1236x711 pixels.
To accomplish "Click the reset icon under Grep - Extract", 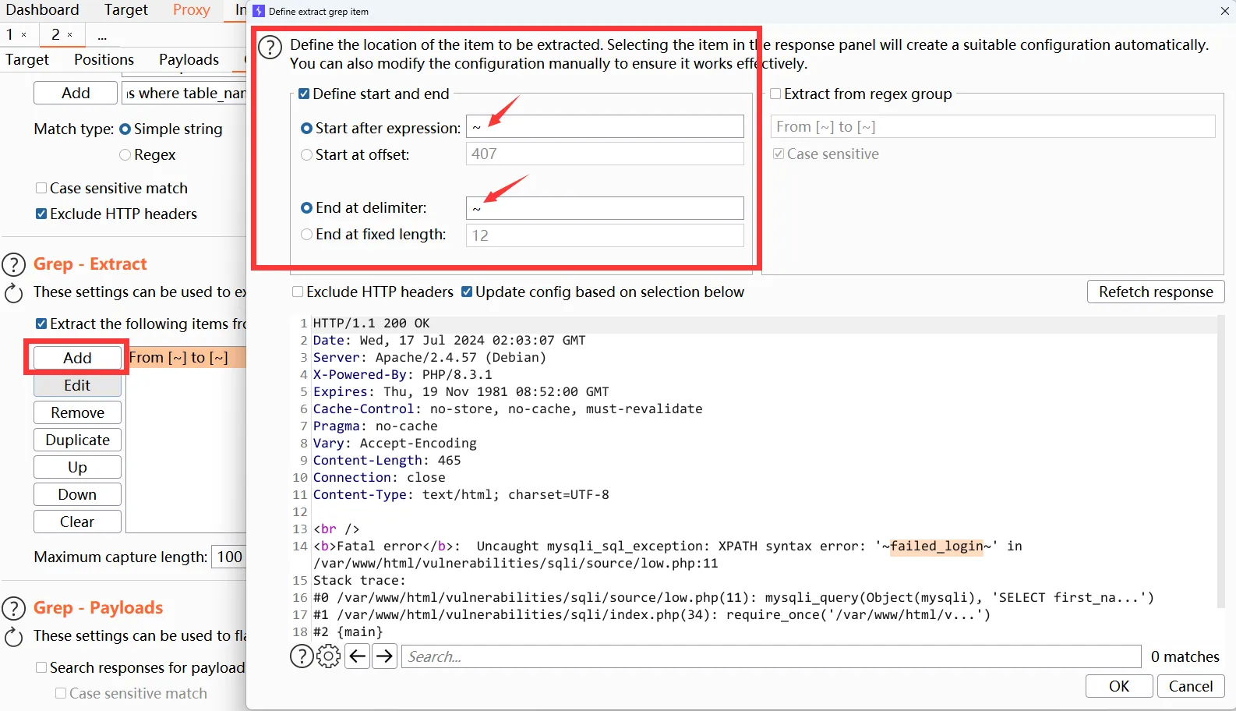I will 14,293.
